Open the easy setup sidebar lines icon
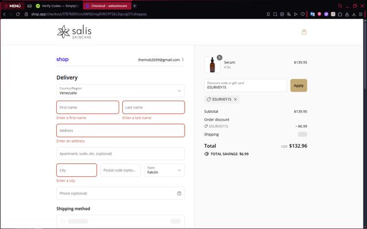367x229 pixels. click(361, 14)
